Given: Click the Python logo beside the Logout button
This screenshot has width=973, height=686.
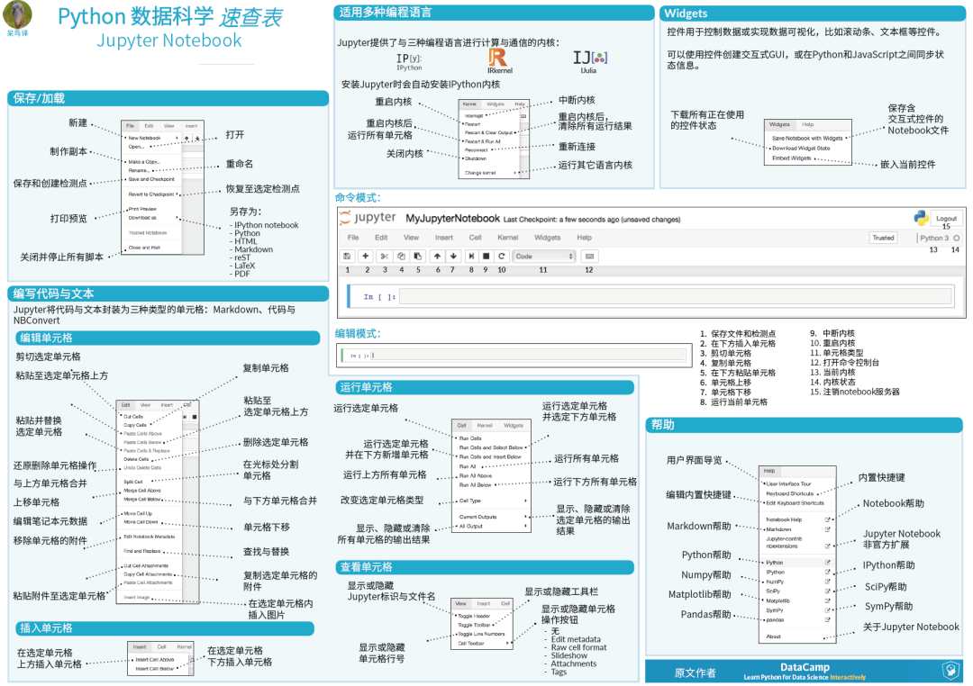Looking at the screenshot, I should [x=921, y=218].
